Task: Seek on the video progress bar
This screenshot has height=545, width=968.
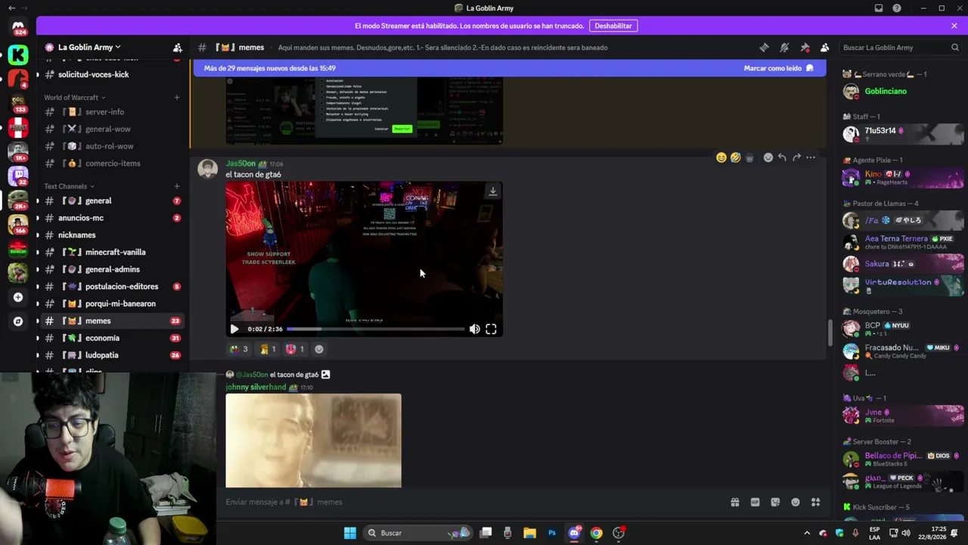Action: click(375, 329)
